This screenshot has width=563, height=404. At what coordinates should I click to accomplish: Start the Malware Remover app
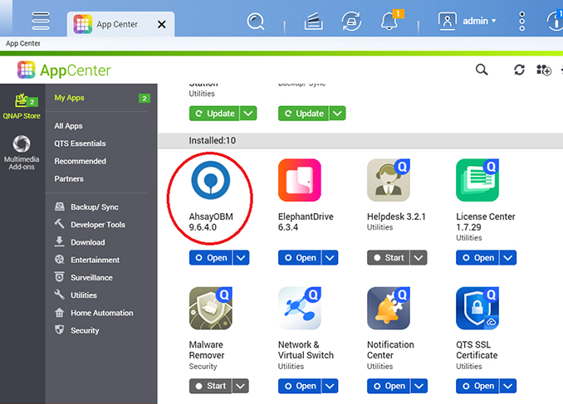[210, 386]
